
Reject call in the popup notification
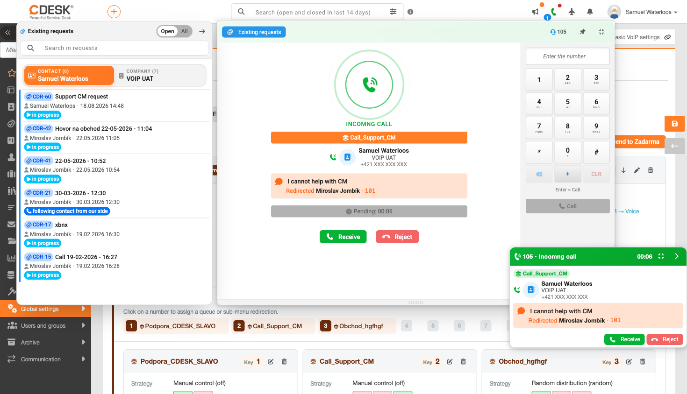coord(665,339)
